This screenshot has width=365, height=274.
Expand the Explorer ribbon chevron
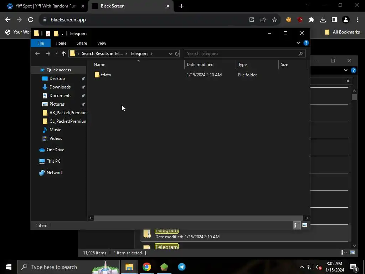tap(298, 43)
